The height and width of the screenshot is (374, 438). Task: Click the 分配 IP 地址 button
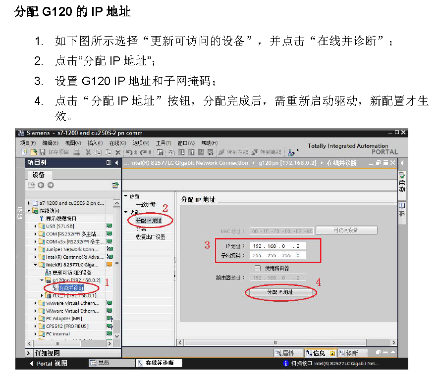coord(280,292)
